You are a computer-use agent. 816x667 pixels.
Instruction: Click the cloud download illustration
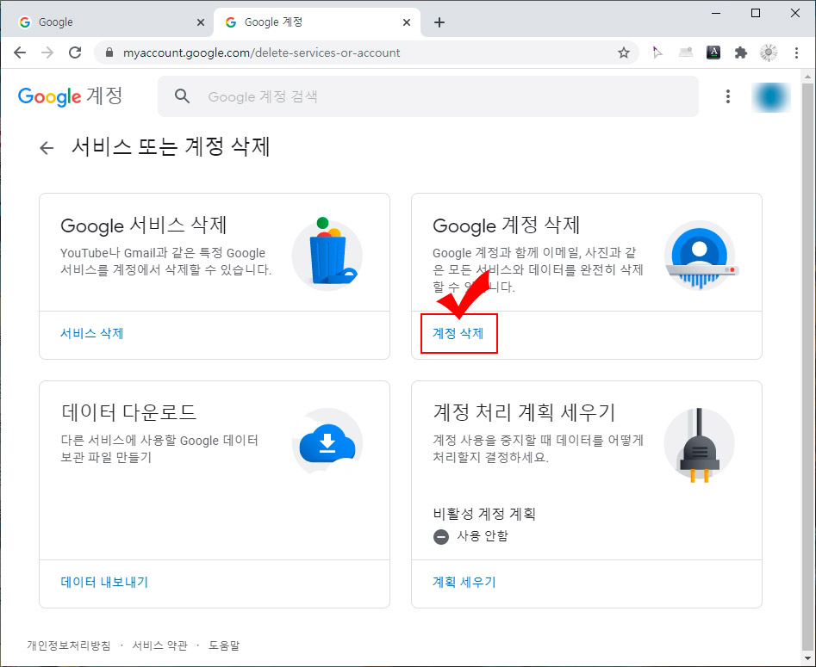pyautogui.click(x=327, y=443)
